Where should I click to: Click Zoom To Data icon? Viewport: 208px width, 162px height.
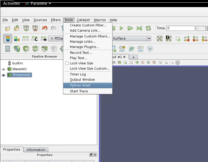click(168, 39)
